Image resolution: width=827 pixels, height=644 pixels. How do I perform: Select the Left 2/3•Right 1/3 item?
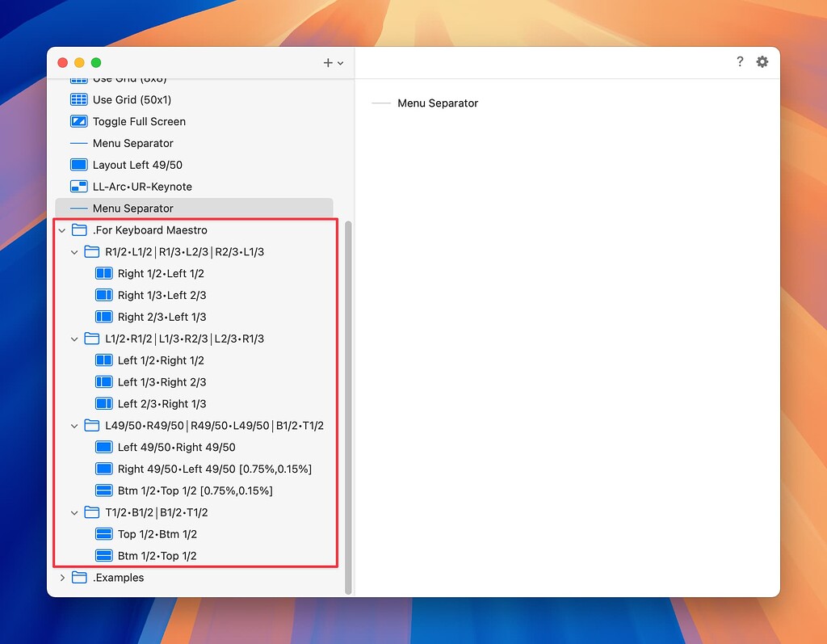[x=162, y=404]
